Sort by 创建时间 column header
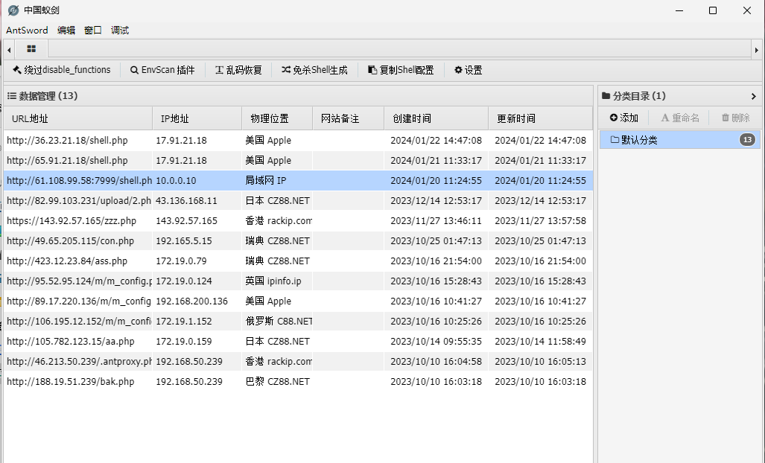The width and height of the screenshot is (765, 463). pyautogui.click(x=437, y=118)
